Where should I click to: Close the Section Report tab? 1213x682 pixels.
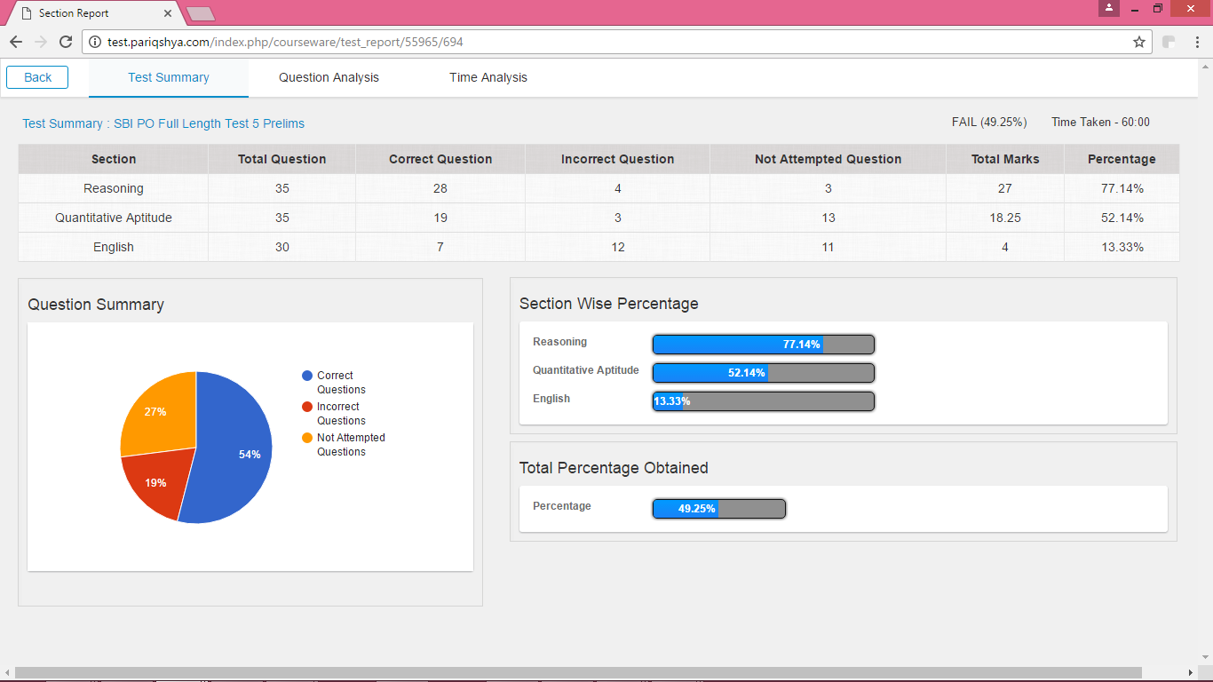[x=169, y=13]
